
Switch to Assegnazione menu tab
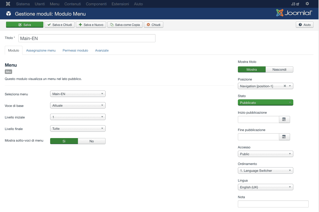click(x=41, y=50)
